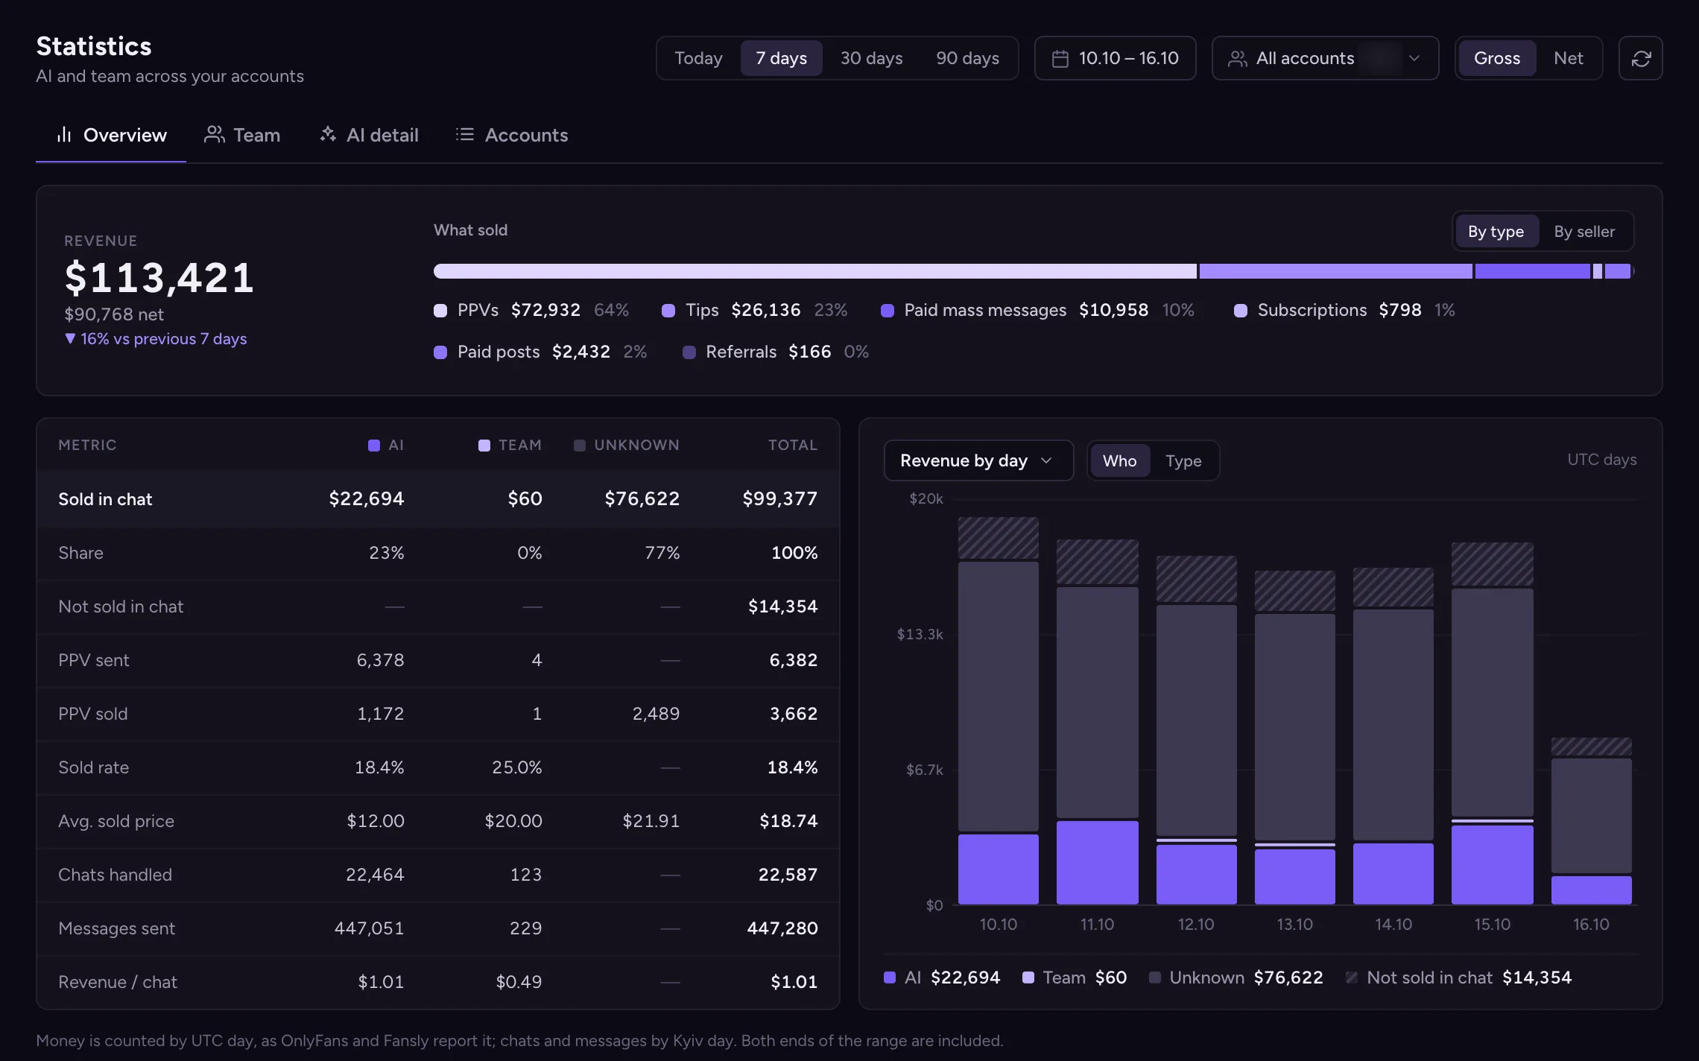Click the PPVs legend swatch

pos(440,311)
